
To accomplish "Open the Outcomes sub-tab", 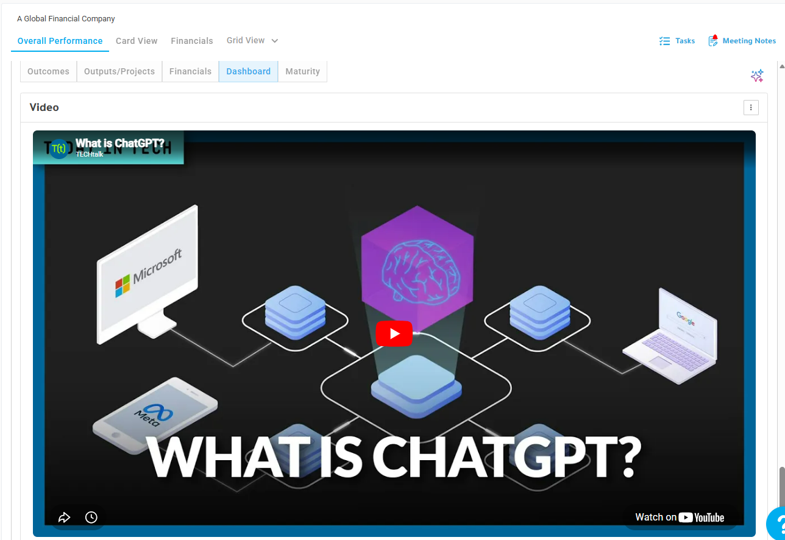I will click(x=48, y=71).
